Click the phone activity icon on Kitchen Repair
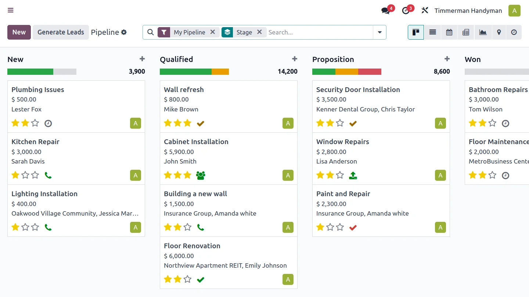529x297 pixels. click(48, 175)
